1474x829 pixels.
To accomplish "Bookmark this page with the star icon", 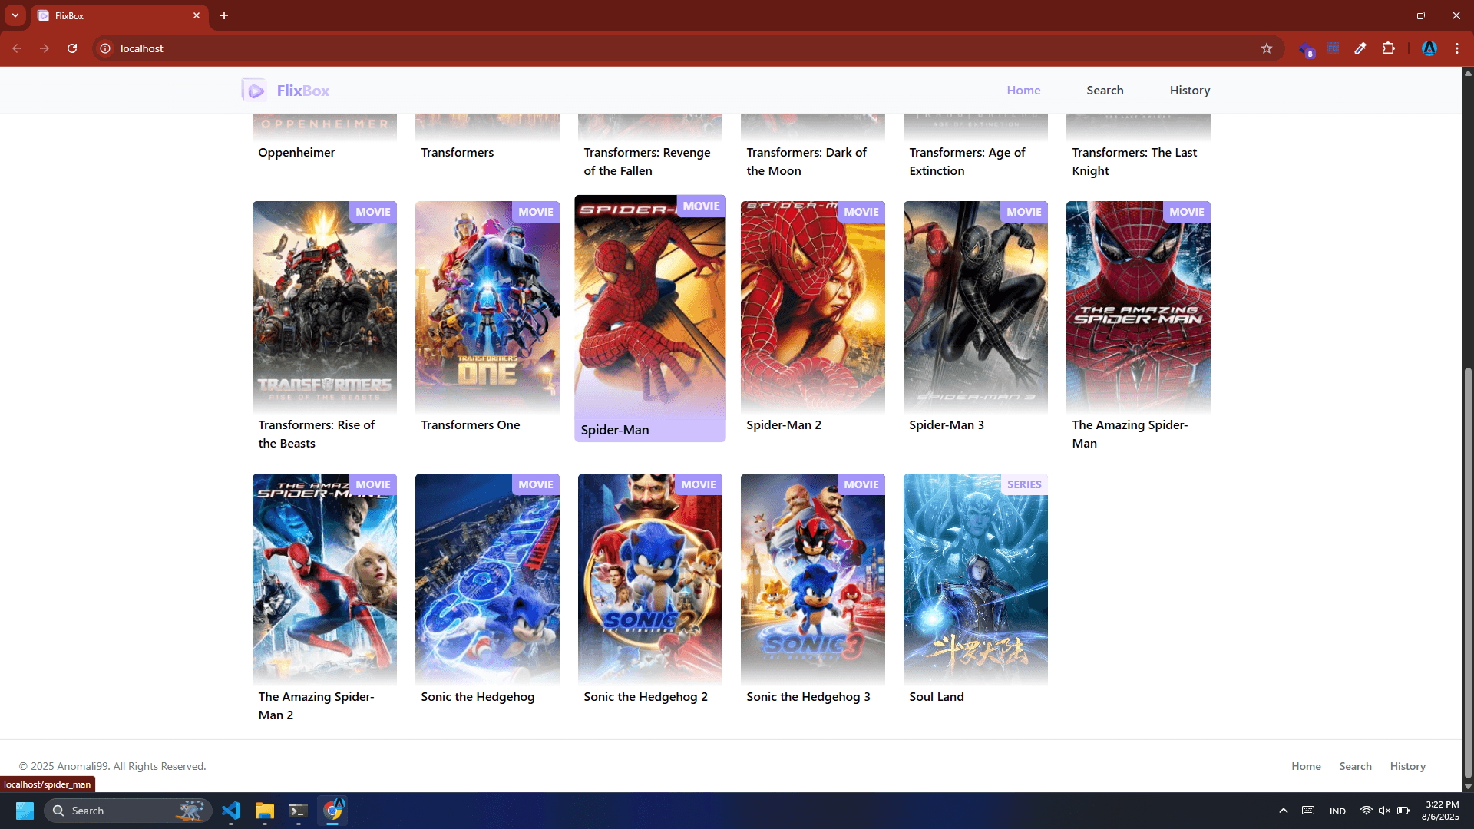I will [x=1267, y=48].
